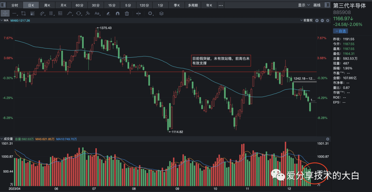372x192 pixels.
Task: Zoom in chart with plus icon
Action: 317,21
